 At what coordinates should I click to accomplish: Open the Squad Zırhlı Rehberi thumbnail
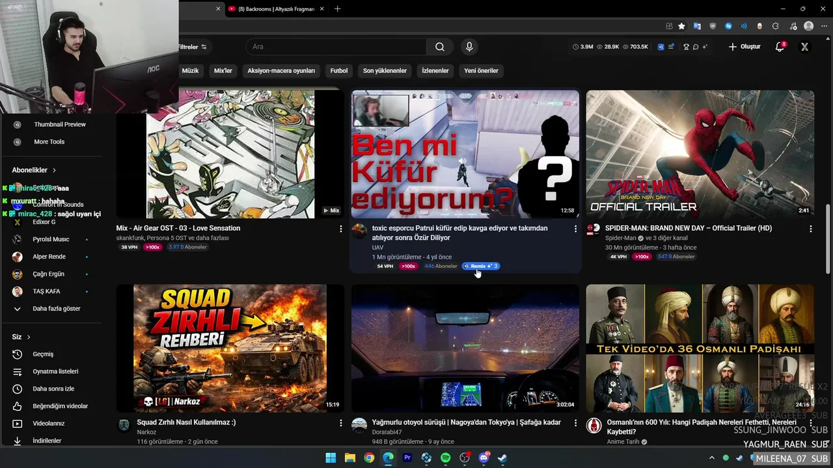pyautogui.click(x=230, y=348)
